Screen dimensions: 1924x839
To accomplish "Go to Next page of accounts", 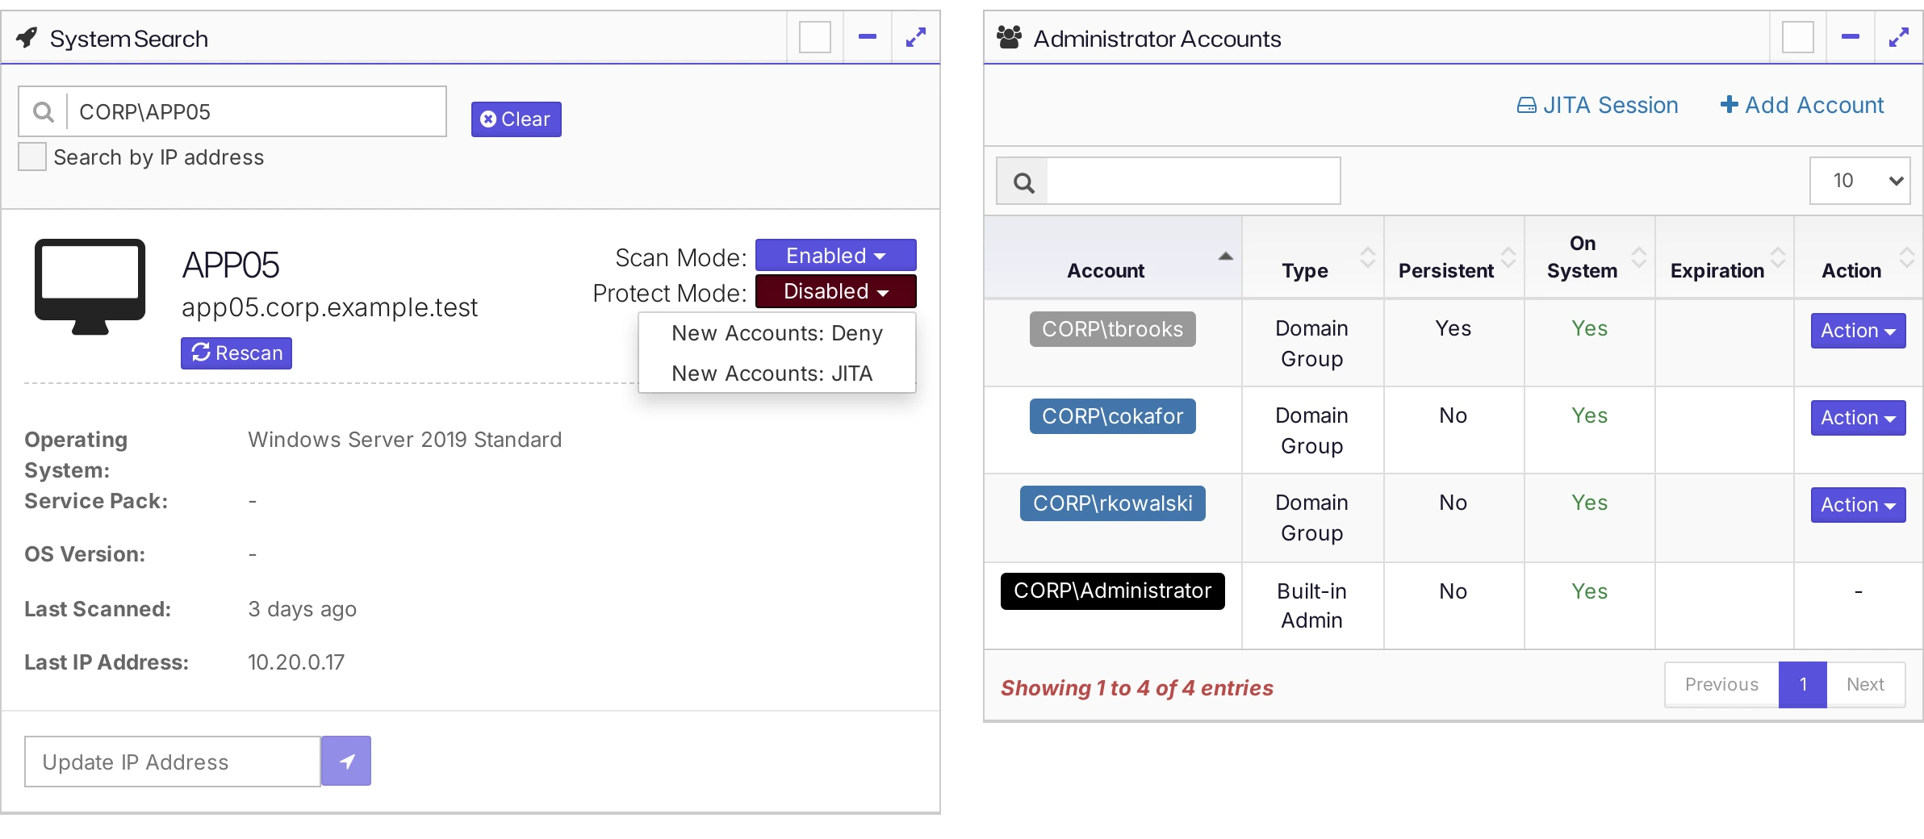I will [1866, 685].
